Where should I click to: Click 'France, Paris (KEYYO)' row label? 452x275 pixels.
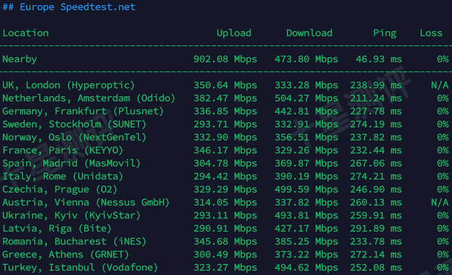coord(63,151)
